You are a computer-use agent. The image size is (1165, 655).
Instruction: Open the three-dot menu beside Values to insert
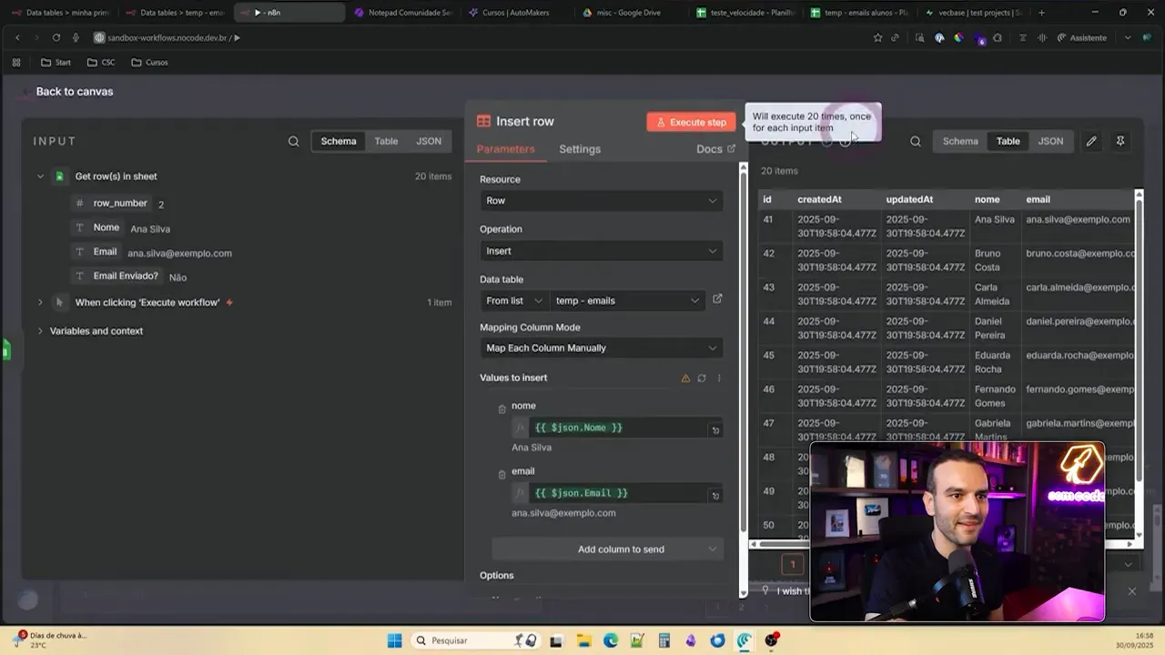[719, 378]
